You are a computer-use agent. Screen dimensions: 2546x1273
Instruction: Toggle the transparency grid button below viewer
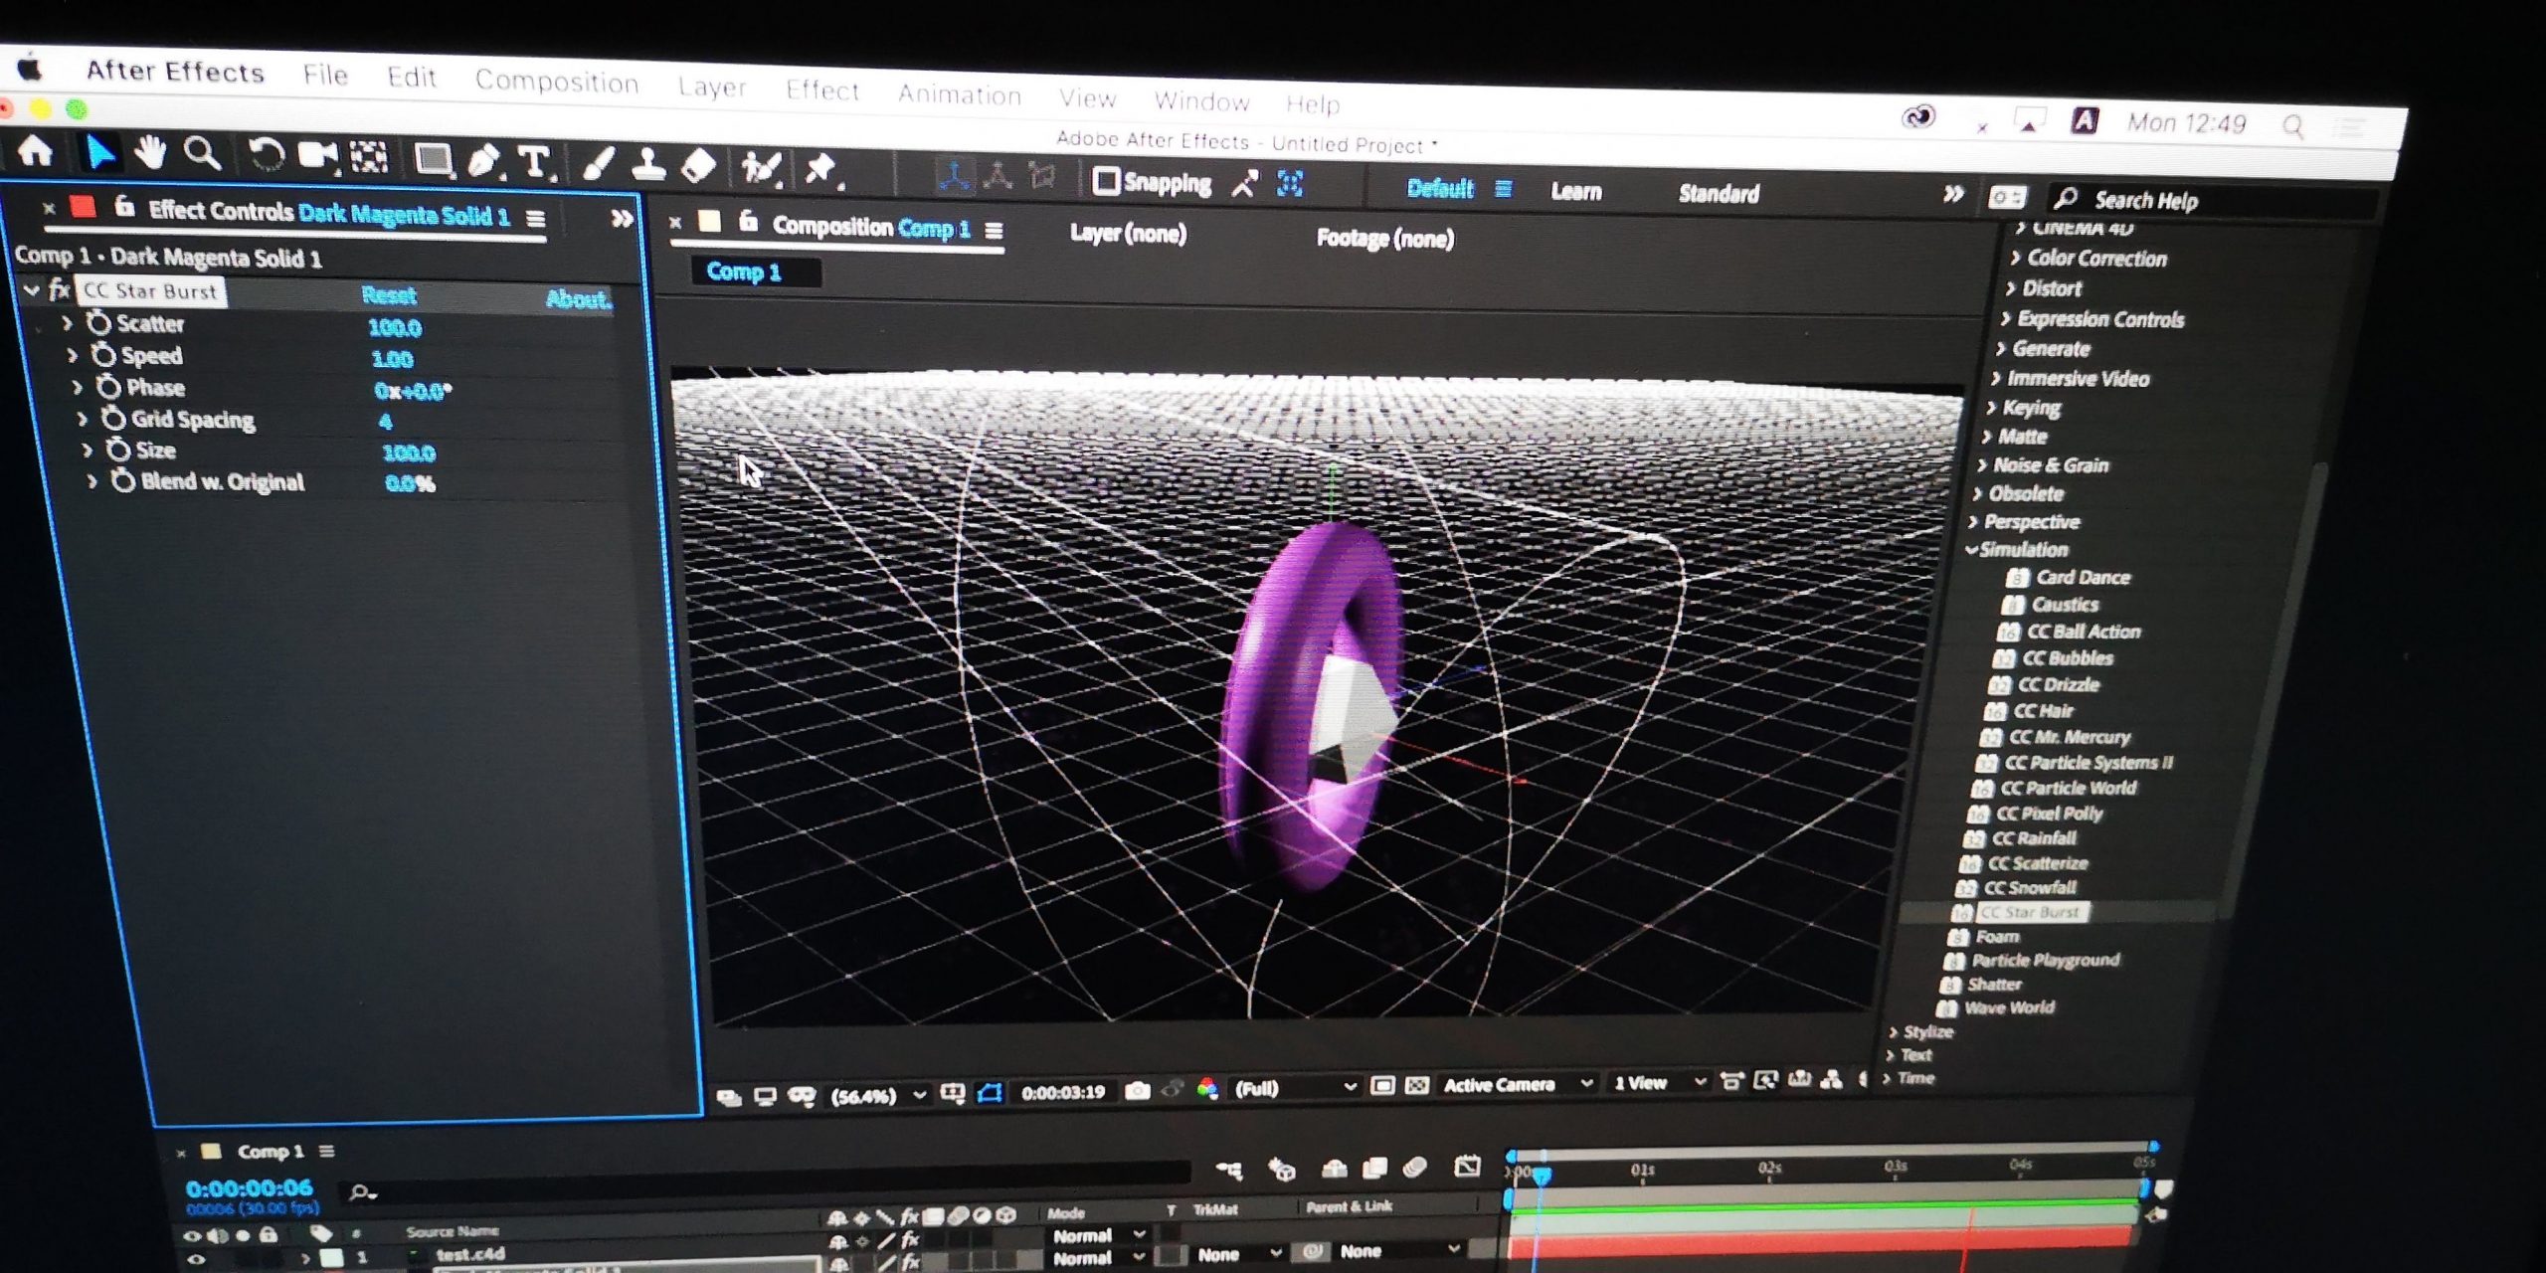[x=1417, y=1086]
